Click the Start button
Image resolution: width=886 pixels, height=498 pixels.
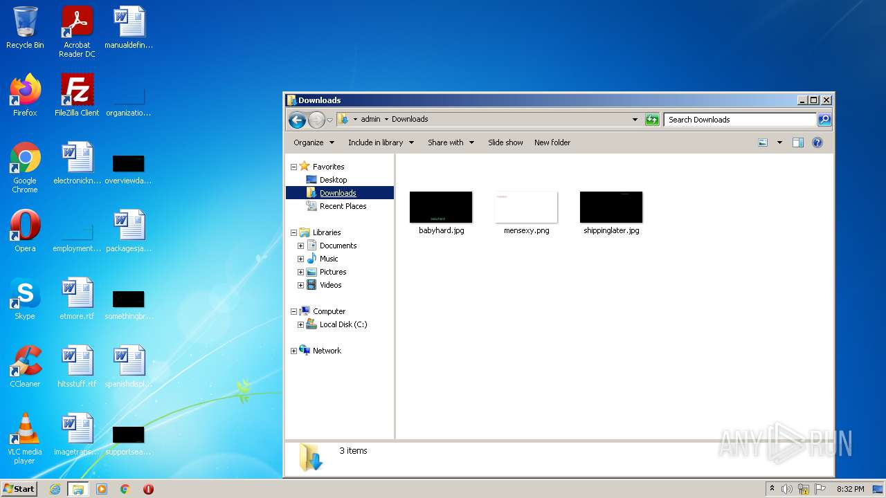point(19,489)
